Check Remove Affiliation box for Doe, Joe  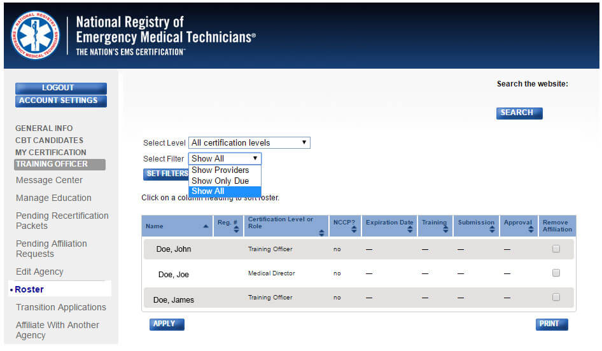556,273
